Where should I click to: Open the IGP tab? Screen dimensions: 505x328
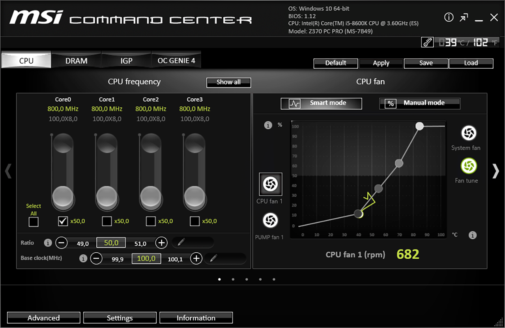(x=126, y=61)
